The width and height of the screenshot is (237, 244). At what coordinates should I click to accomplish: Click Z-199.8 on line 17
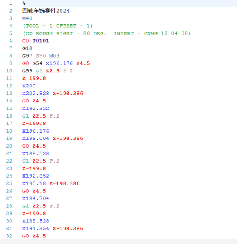[34, 123]
